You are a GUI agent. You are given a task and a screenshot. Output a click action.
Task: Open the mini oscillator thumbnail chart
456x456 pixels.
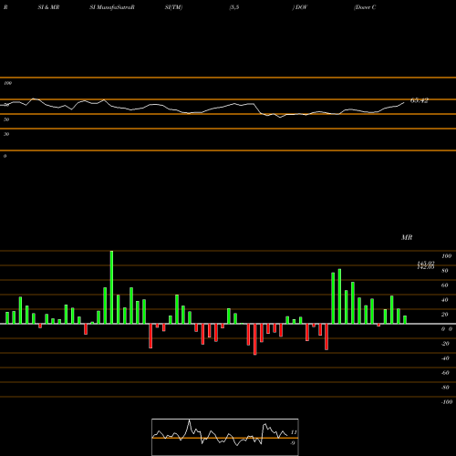225,437
